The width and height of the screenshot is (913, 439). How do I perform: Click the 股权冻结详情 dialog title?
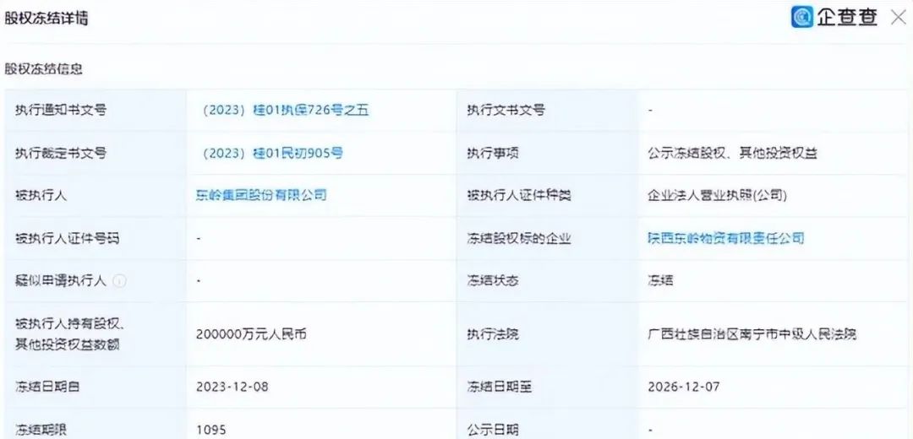pyautogui.click(x=46, y=18)
